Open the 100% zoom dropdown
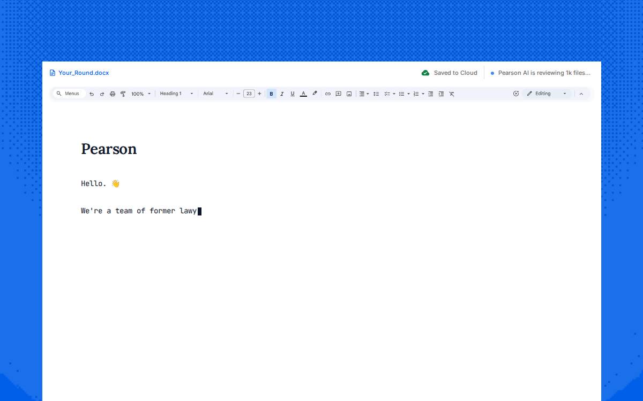Screen dimensions: 643x401 (x=141, y=94)
